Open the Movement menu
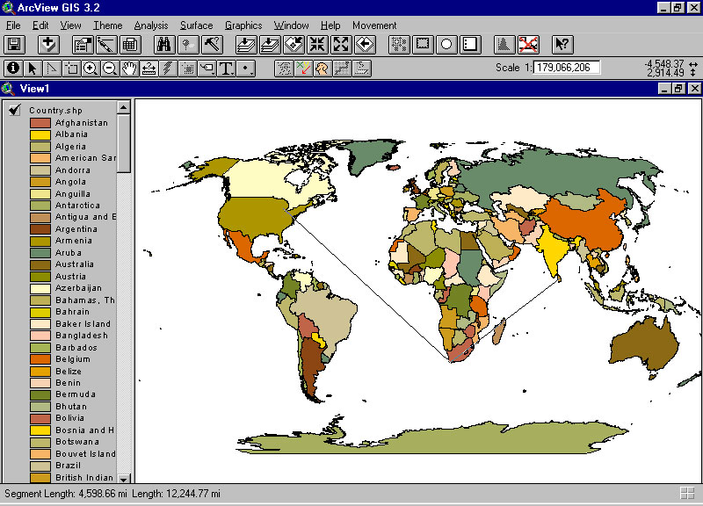Screen dimensions: 703x506 tap(374, 25)
